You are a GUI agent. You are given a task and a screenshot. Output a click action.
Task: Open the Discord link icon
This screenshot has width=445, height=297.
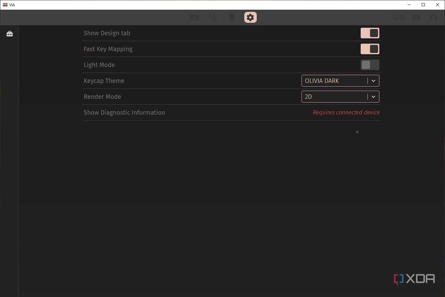[416, 17]
